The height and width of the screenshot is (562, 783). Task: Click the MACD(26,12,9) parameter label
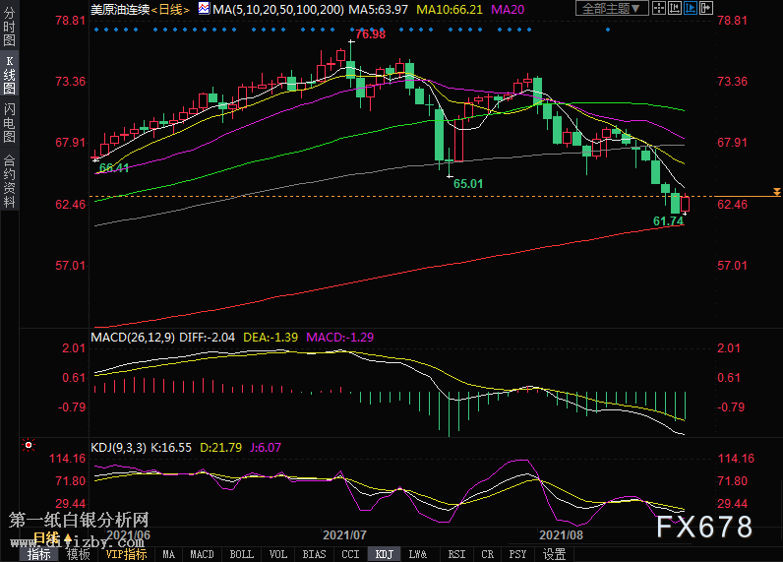pyautogui.click(x=132, y=337)
